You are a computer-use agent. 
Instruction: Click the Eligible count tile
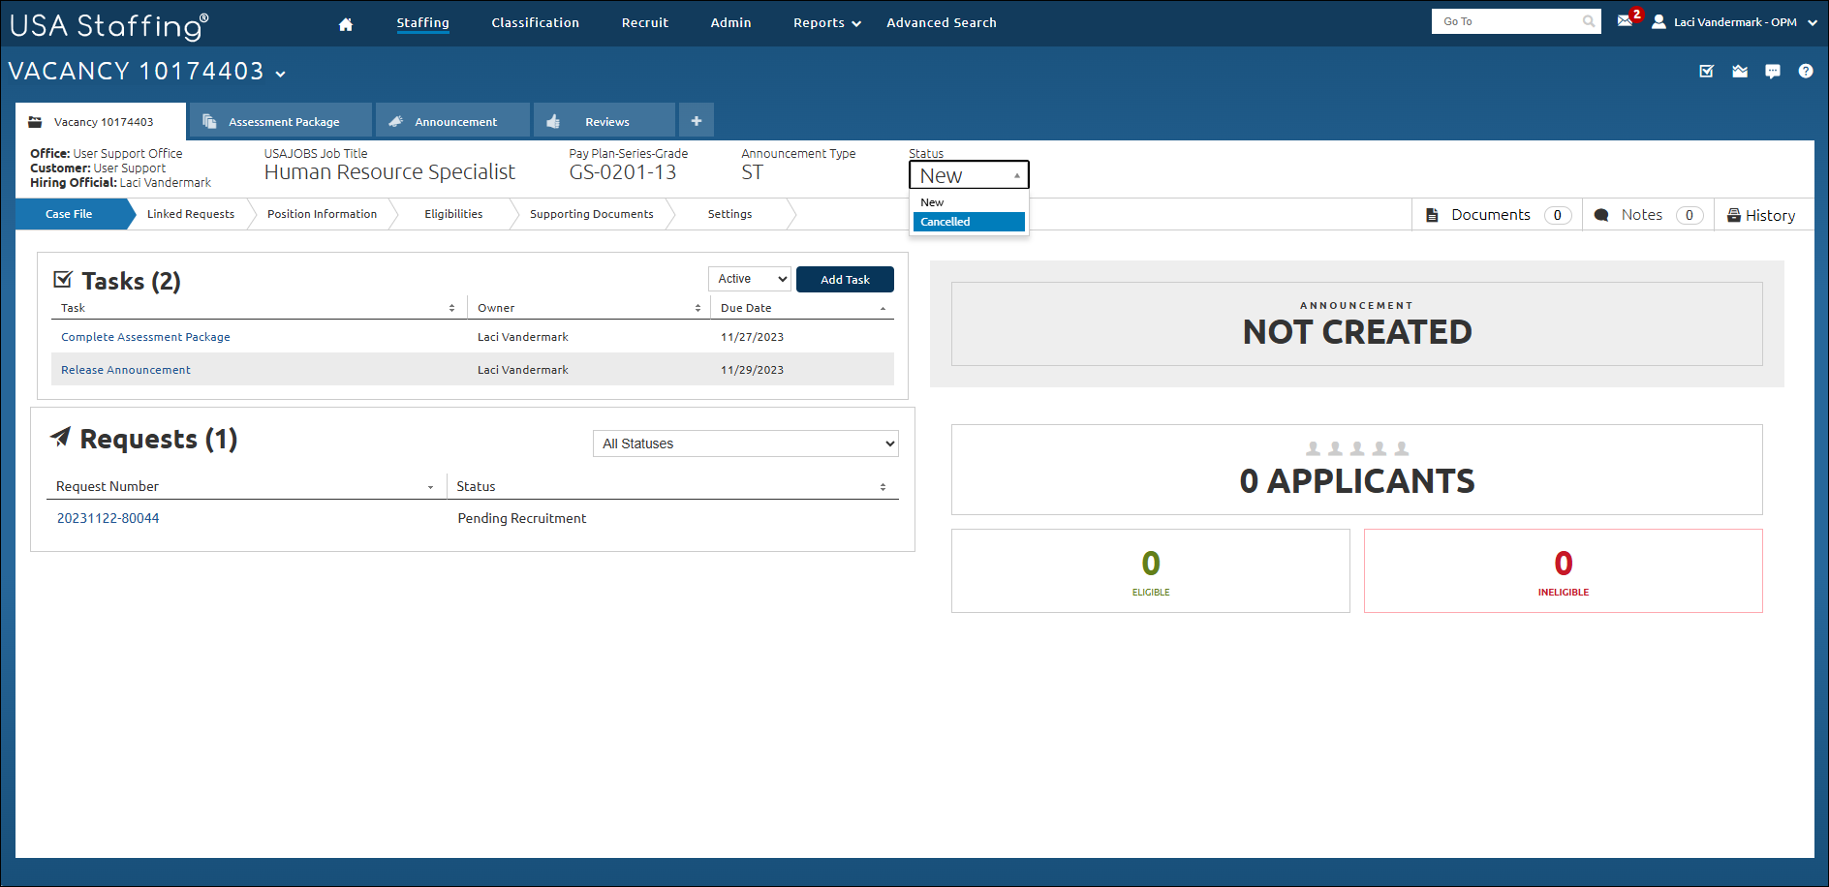click(x=1151, y=570)
